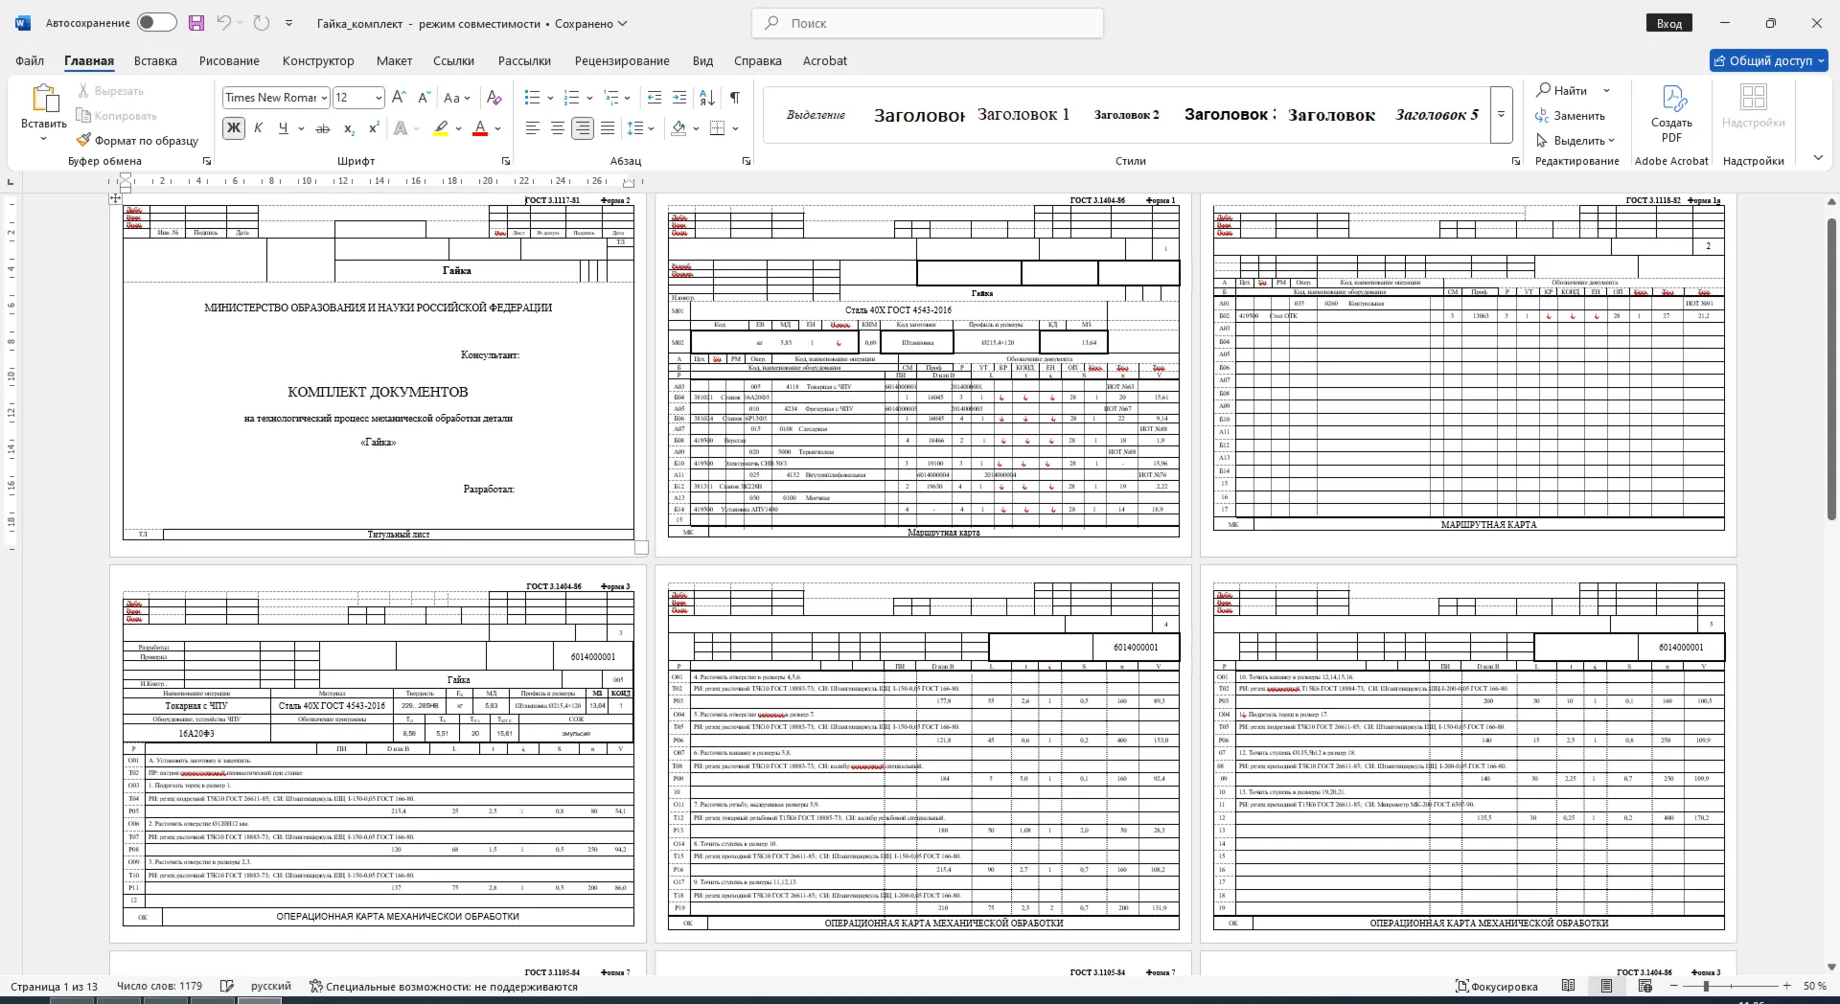Increase indent with the indent icon
Viewport: 1840px width, 1004px height.
pos(679,97)
